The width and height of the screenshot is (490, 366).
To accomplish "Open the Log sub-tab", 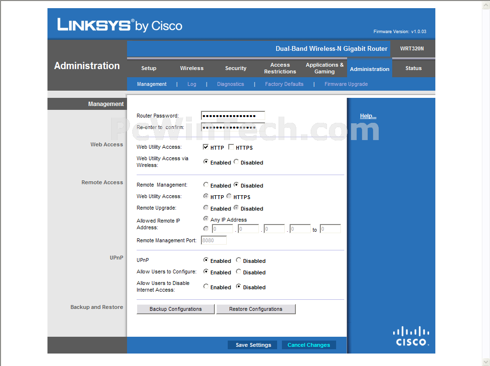I will (x=192, y=84).
